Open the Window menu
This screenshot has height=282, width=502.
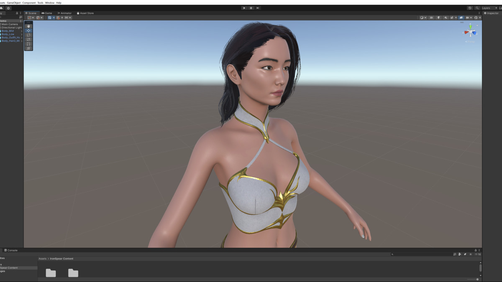(50, 3)
